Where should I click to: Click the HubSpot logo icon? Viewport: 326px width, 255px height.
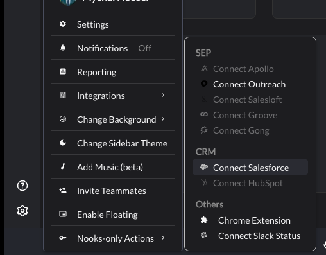(x=204, y=182)
